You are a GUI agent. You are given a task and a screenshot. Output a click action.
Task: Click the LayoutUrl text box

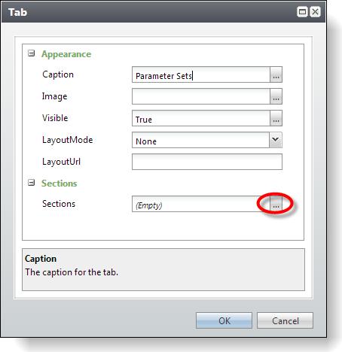pyautogui.click(x=207, y=162)
